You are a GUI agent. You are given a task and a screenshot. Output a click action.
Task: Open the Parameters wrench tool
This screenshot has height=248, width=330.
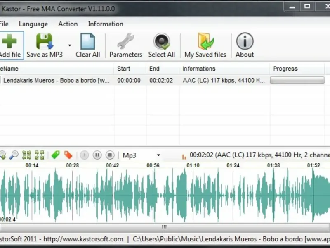coord(126,41)
